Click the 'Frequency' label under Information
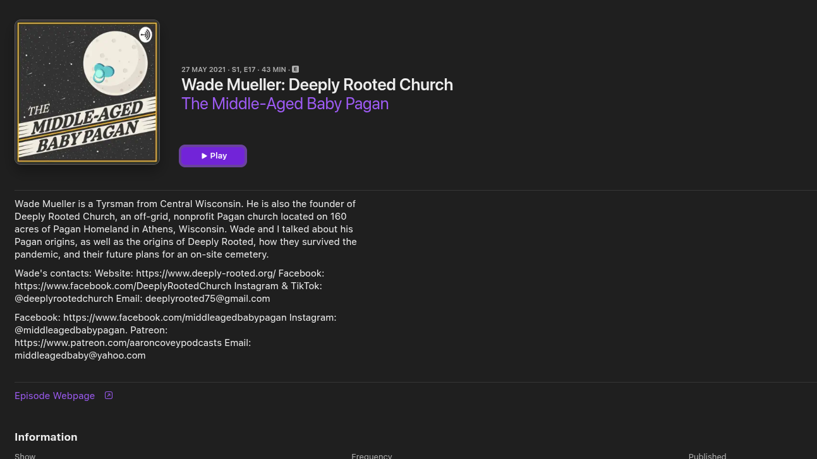817x459 pixels. coord(372,456)
